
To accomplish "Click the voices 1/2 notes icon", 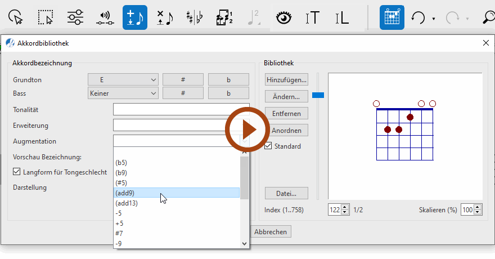I will coord(224,17).
